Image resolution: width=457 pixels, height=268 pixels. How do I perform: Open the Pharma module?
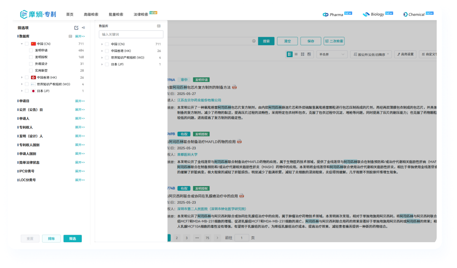pos(337,14)
